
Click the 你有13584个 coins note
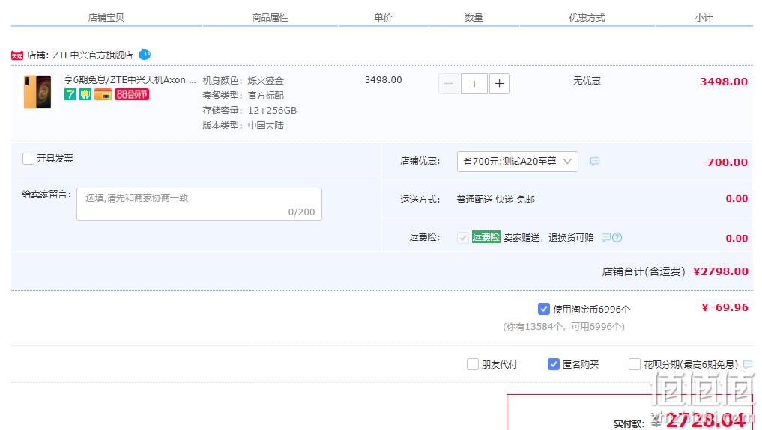(563, 327)
